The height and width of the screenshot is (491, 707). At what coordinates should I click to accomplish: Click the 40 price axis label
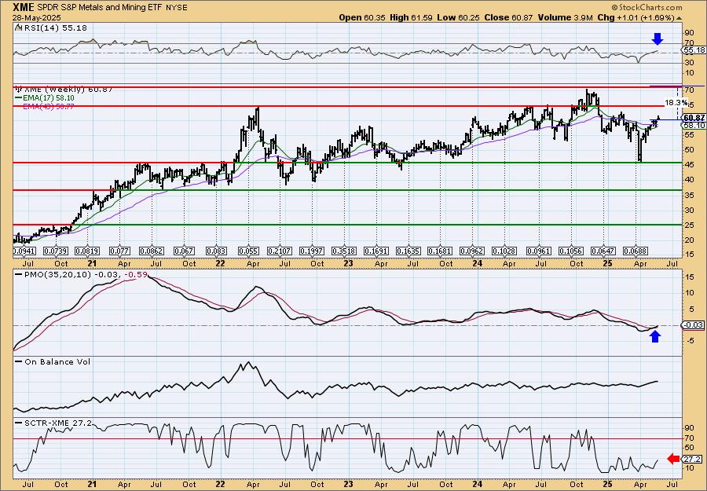(x=689, y=179)
